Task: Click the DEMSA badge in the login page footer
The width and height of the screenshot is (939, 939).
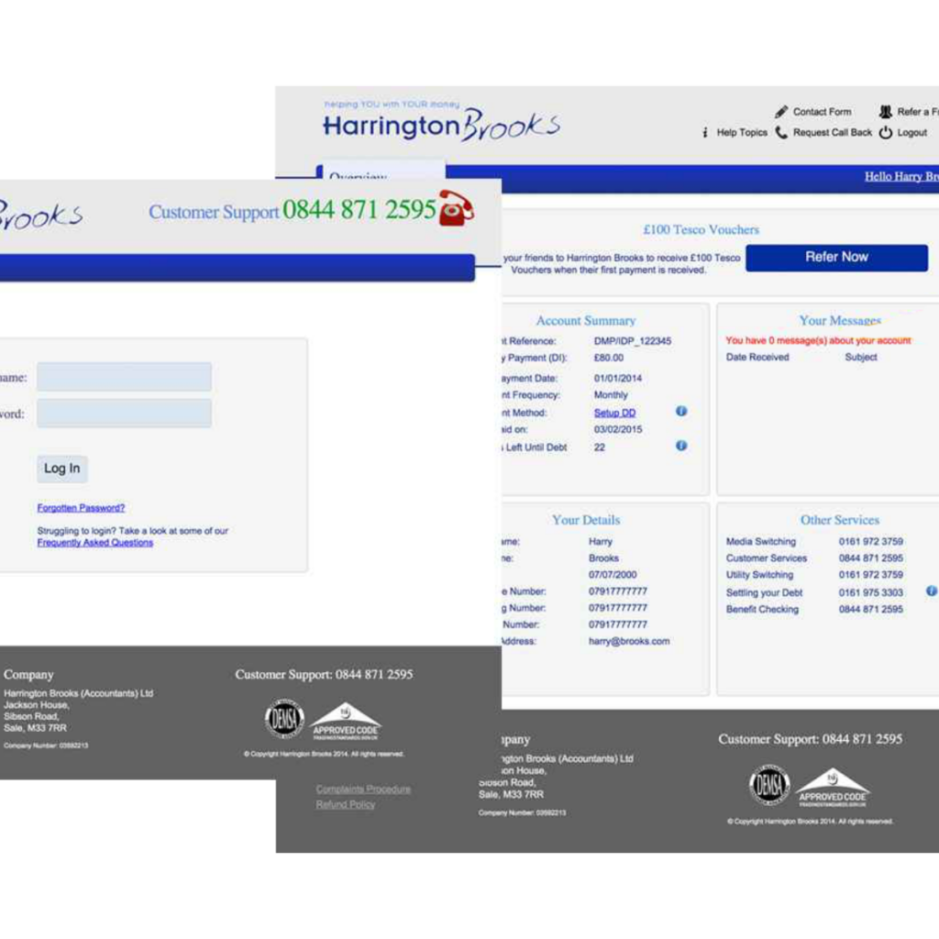Action: pos(284,718)
